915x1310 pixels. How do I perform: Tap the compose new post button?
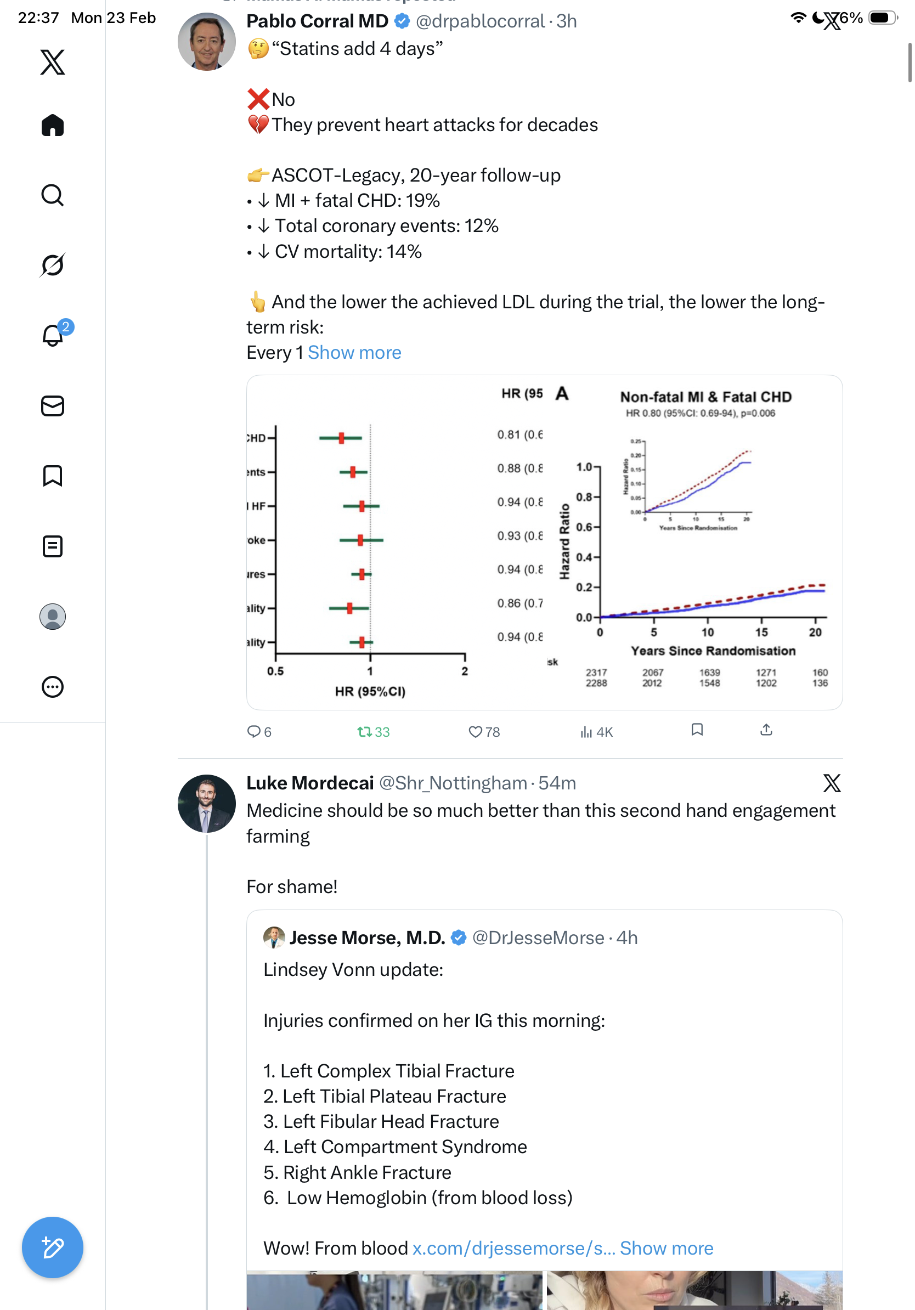(x=53, y=1247)
